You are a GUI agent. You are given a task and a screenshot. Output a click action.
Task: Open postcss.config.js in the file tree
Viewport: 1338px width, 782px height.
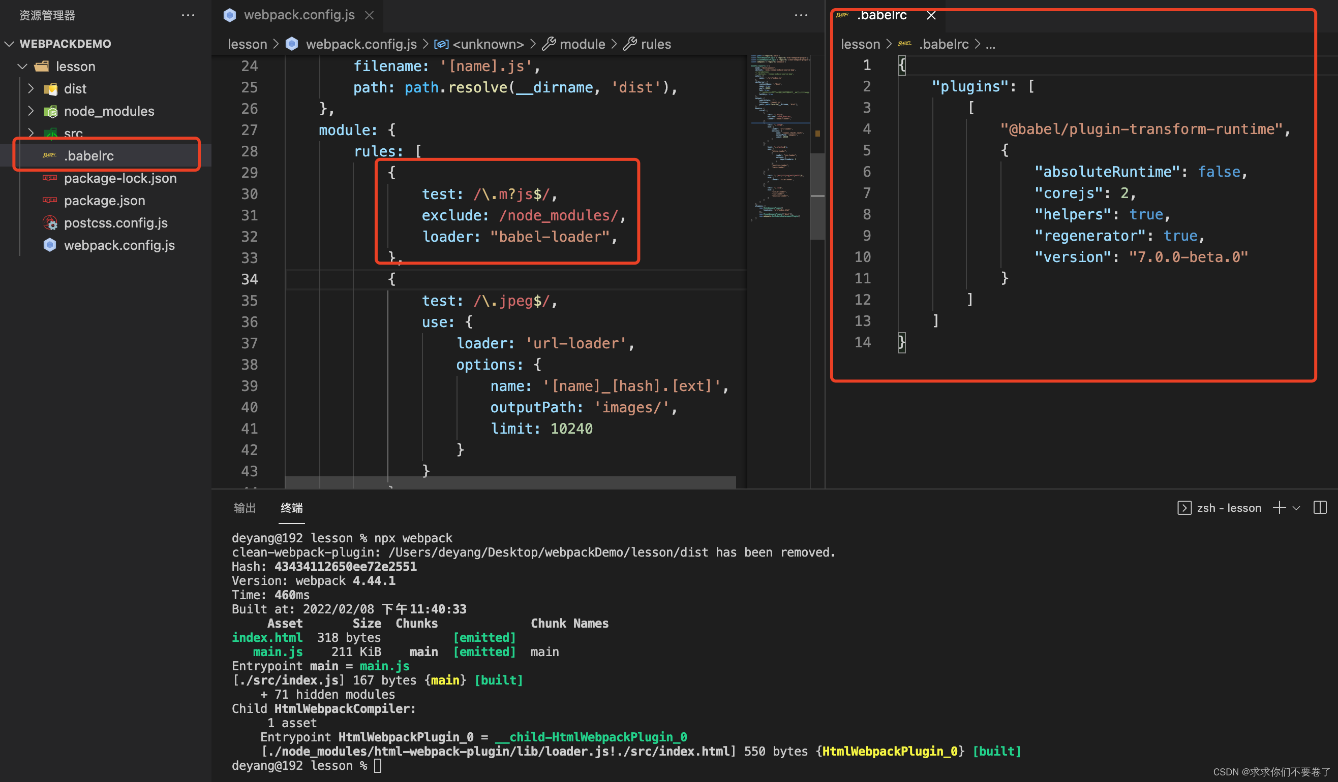[x=115, y=223]
